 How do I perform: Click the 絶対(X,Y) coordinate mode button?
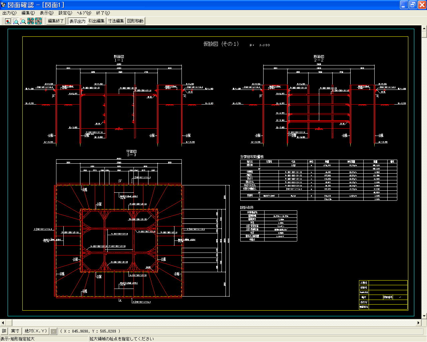(x=36, y=331)
